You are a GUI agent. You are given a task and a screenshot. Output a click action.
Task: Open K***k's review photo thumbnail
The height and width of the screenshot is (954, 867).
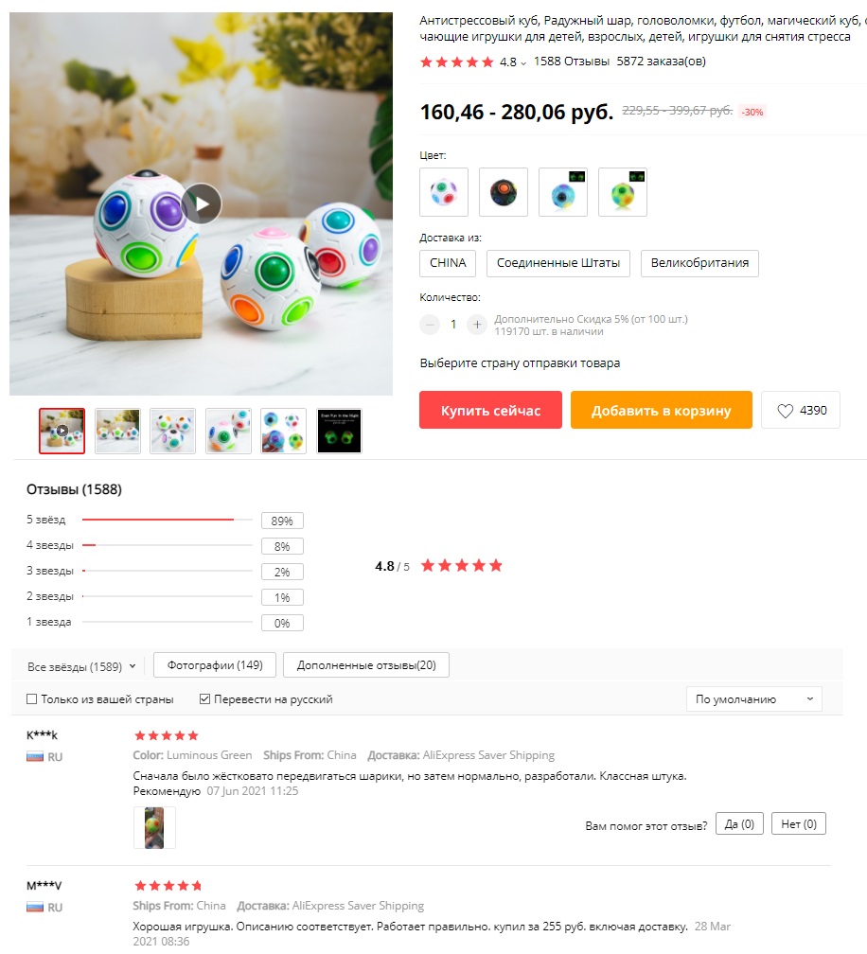(154, 827)
